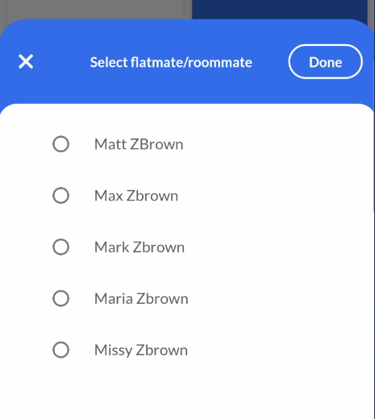Toggle the Maria Zbrown radio button
The image size is (375, 419).
click(60, 298)
